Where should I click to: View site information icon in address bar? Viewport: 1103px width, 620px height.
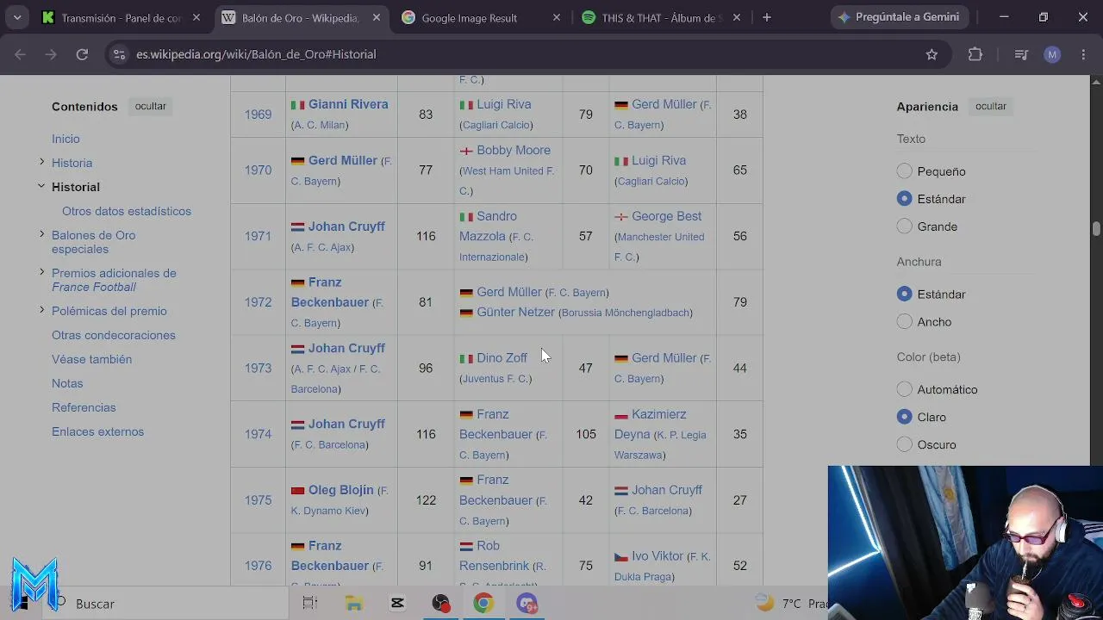(118, 54)
